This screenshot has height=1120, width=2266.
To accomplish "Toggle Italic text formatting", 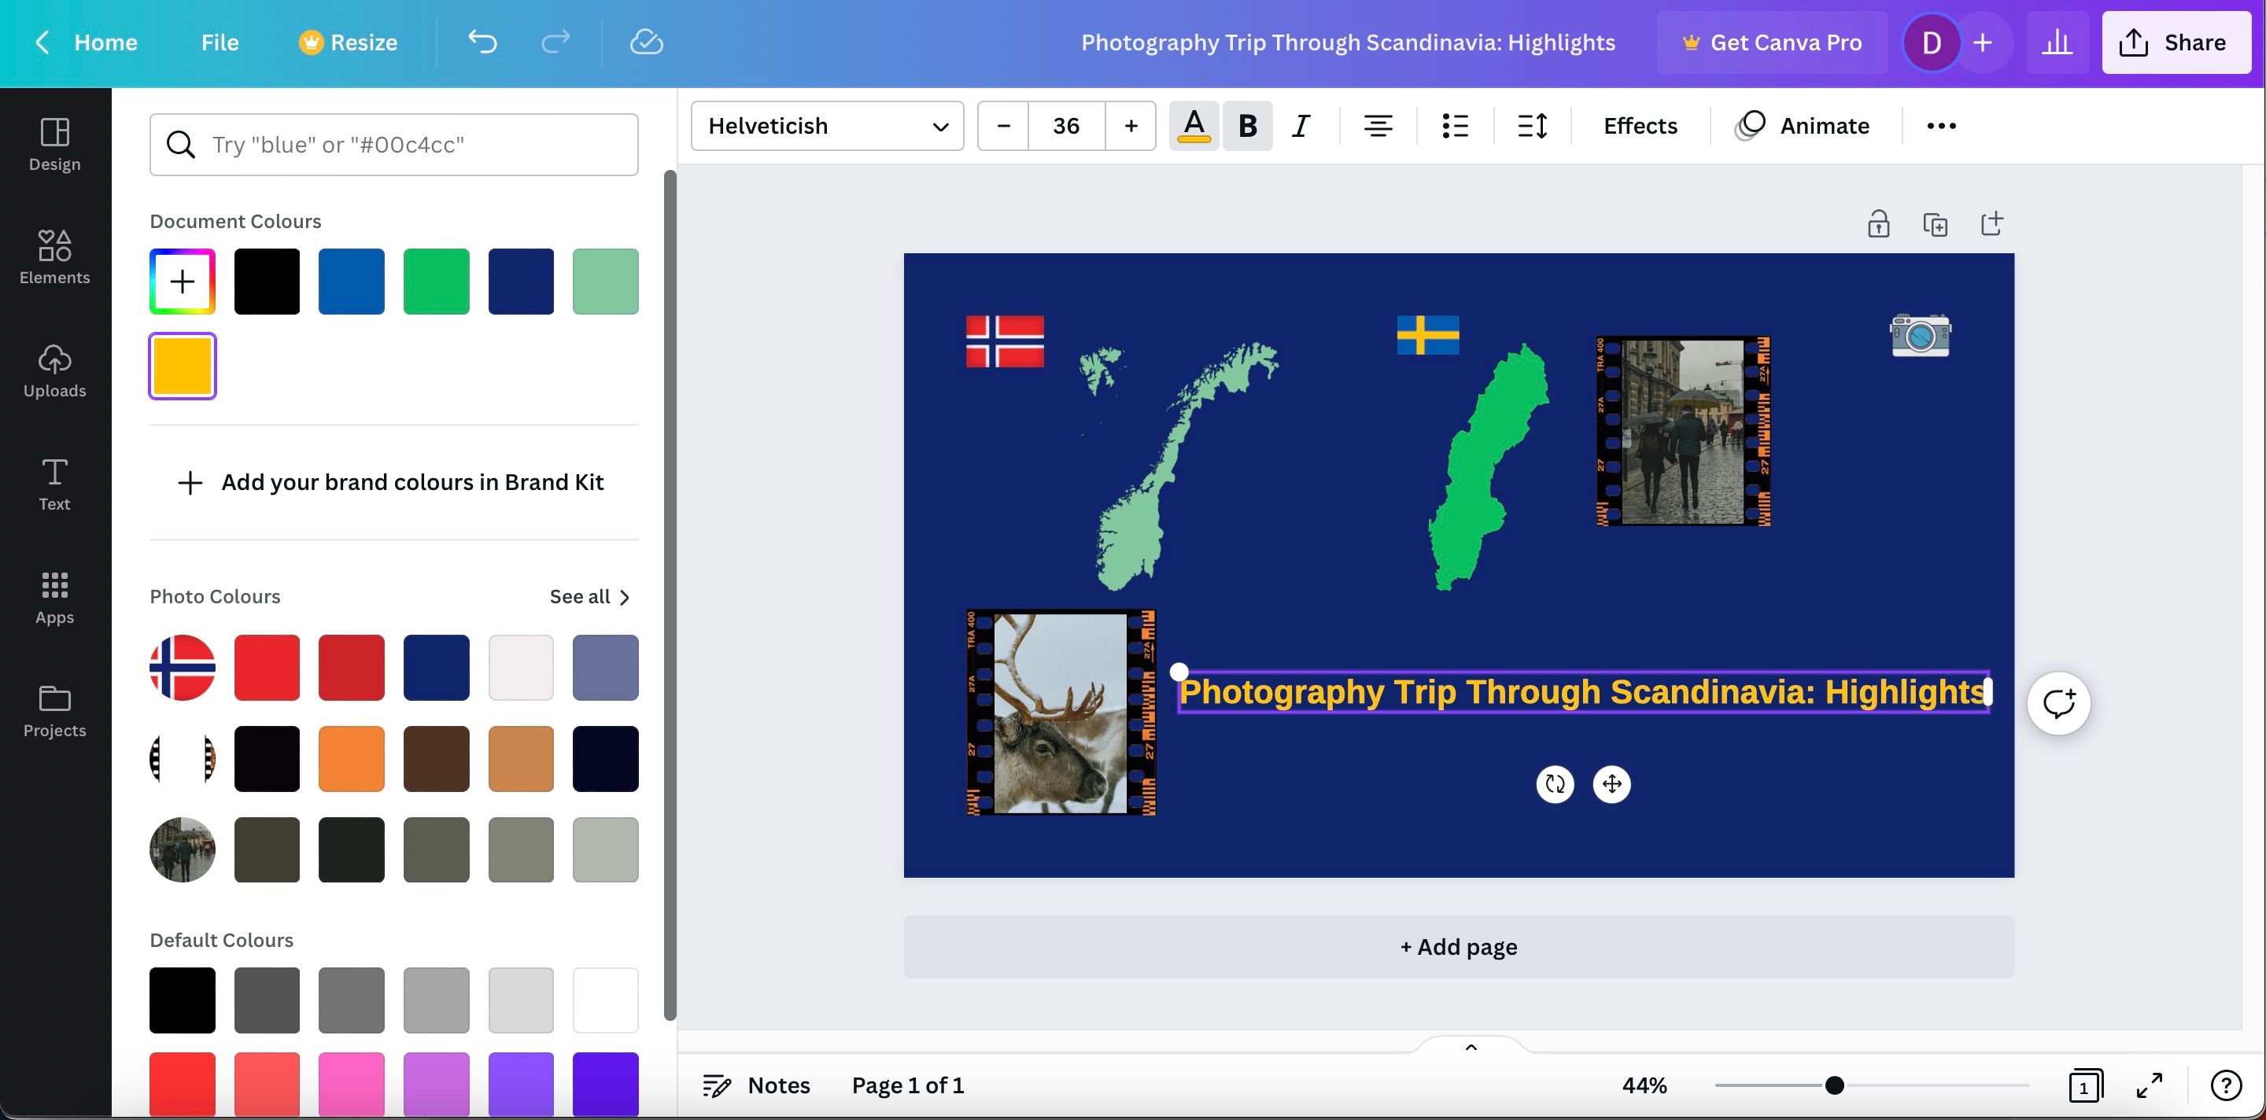I will (1300, 126).
